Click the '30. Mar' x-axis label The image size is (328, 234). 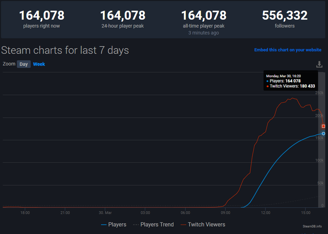(105, 212)
